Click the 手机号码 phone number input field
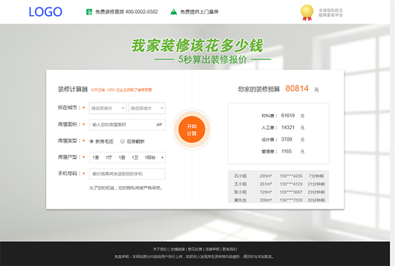This screenshot has height=266, width=395. pos(126,174)
